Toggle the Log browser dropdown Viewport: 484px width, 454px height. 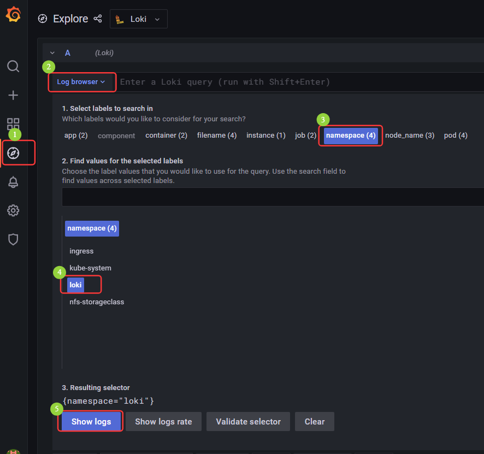81,82
